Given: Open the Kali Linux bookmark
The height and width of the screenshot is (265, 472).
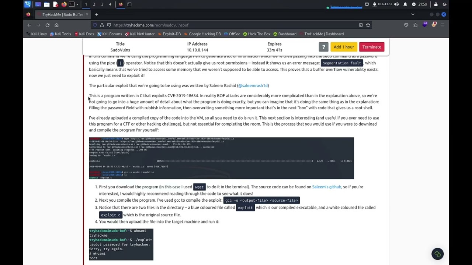Looking at the screenshot, I should [37, 34].
